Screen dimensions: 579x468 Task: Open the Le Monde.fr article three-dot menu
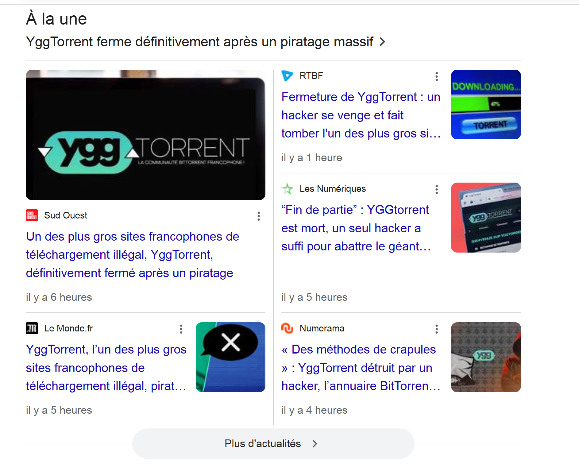[181, 329]
